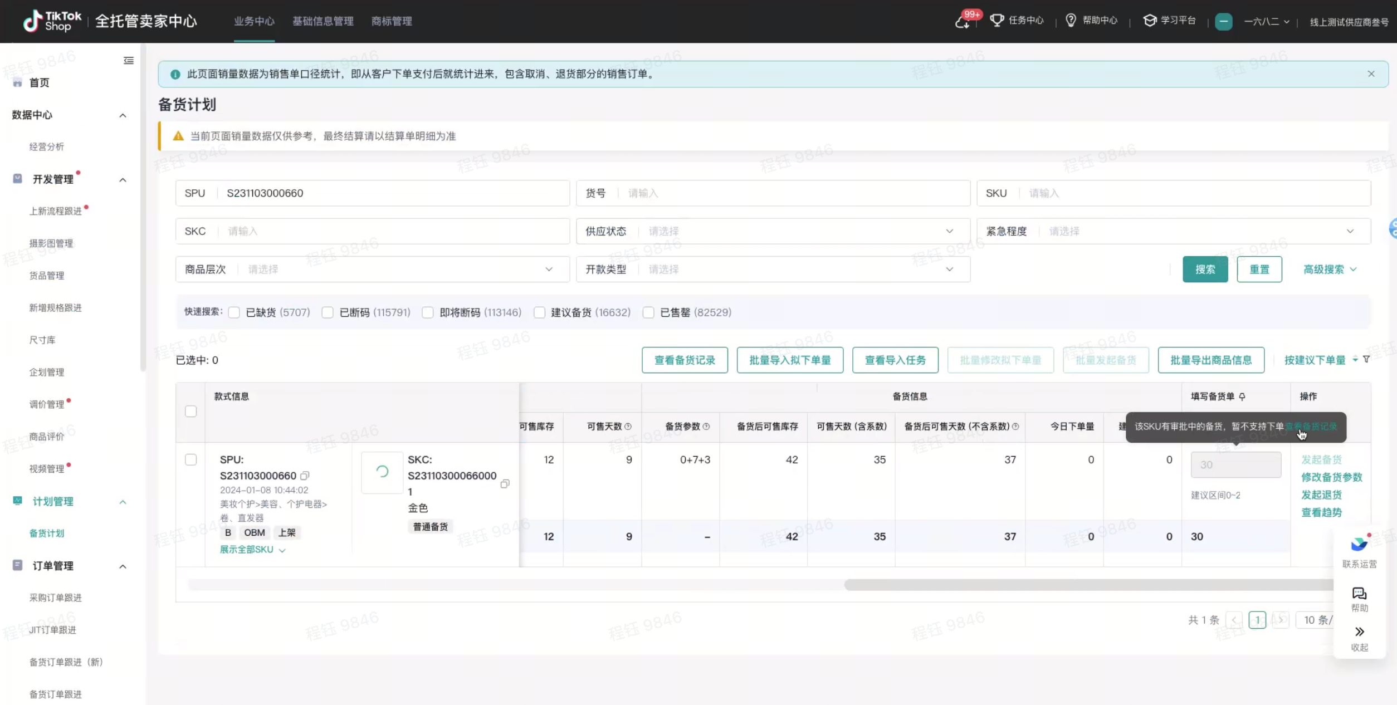The image size is (1397, 705).
Task: Click 批量导入拟下单量 button
Action: click(790, 360)
